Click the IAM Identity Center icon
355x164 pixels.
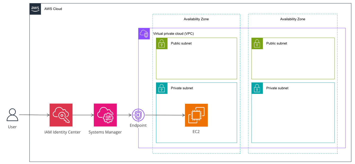click(x=61, y=115)
